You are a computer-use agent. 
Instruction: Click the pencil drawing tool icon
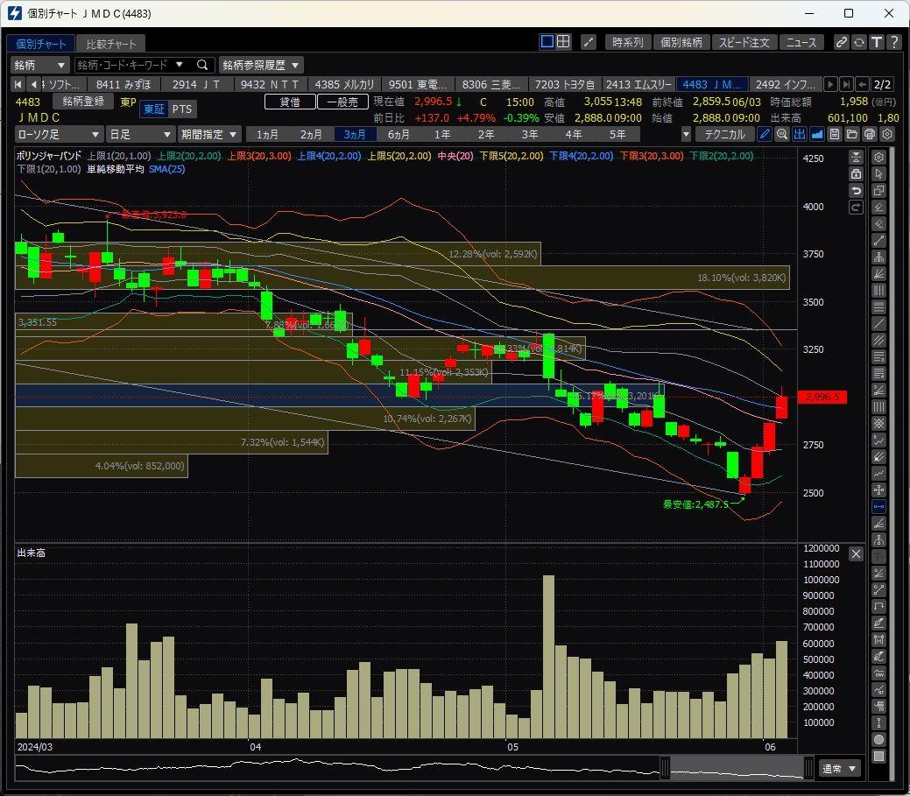tap(764, 134)
